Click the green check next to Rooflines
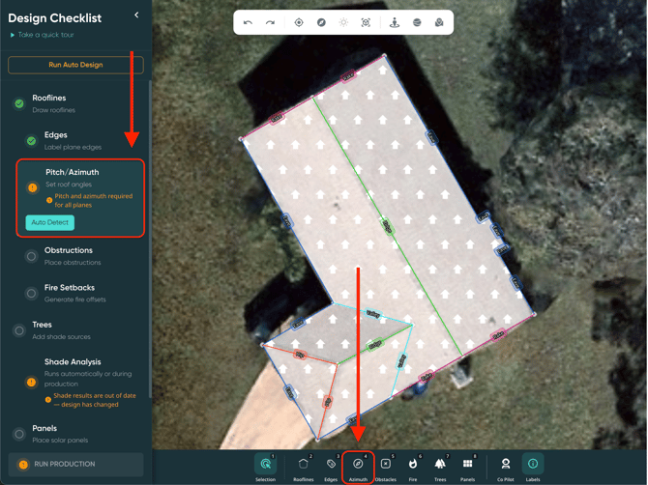 (x=19, y=103)
